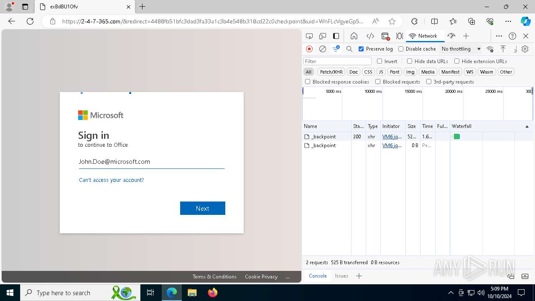Open Edge Copilot sidebar icon

[525, 21]
